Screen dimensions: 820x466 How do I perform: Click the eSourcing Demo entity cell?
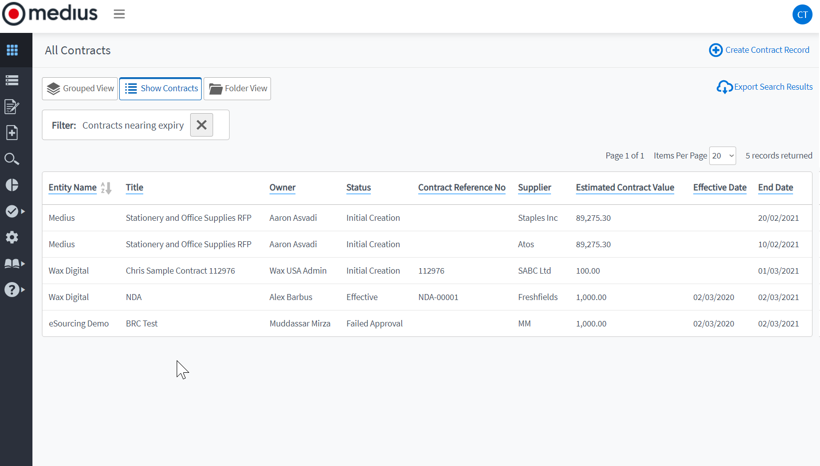click(x=79, y=323)
